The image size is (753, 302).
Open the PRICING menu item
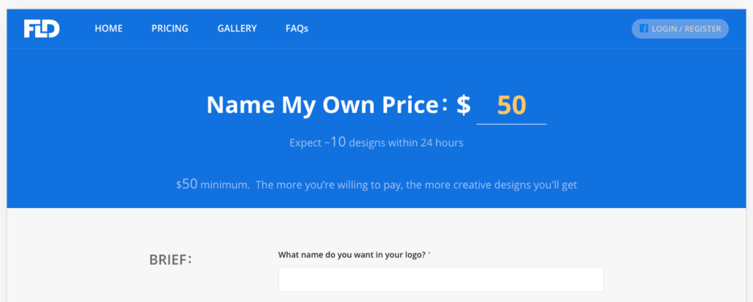tap(170, 29)
